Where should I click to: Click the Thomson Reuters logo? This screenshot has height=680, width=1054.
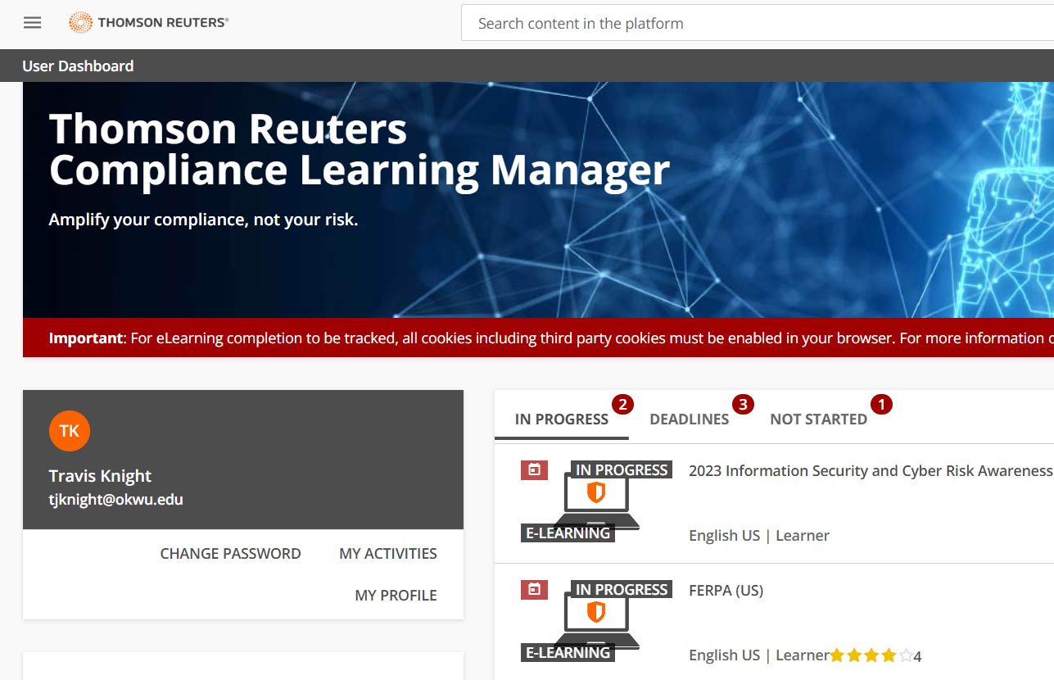coord(149,23)
